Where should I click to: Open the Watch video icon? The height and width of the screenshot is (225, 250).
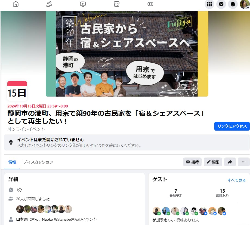83,4
